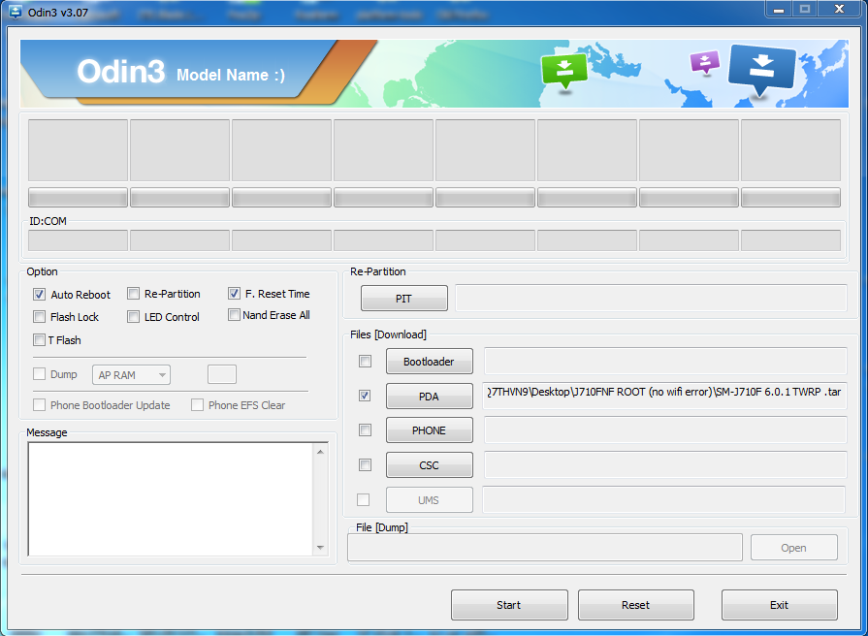Exit the Odin3 application
The image size is (868, 636).
[x=780, y=605]
